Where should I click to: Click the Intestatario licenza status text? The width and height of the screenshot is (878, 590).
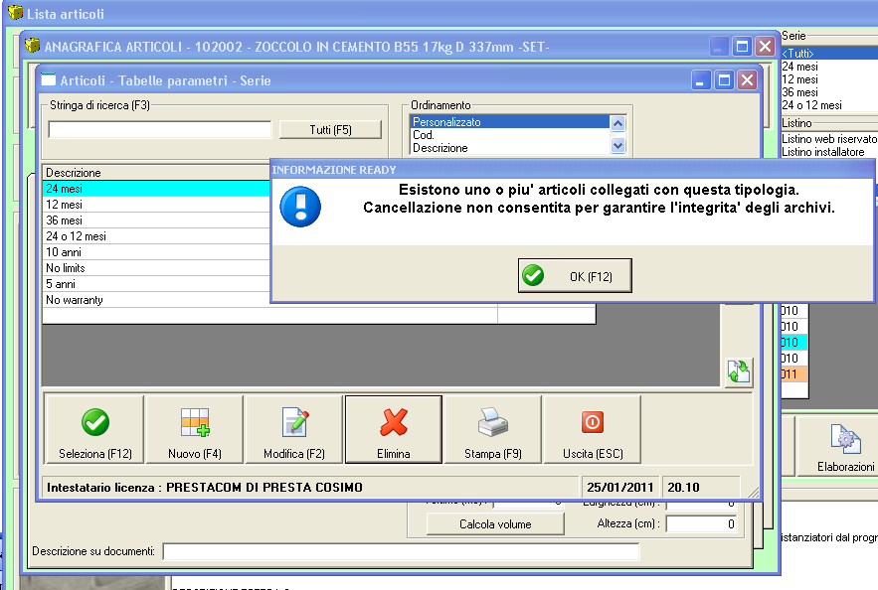click(x=205, y=487)
